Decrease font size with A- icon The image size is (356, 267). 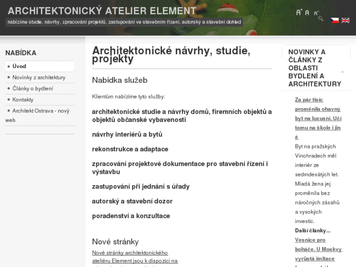click(x=316, y=13)
